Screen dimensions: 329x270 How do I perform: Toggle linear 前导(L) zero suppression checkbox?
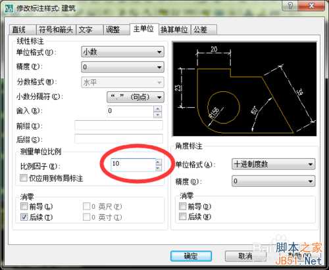point(24,206)
